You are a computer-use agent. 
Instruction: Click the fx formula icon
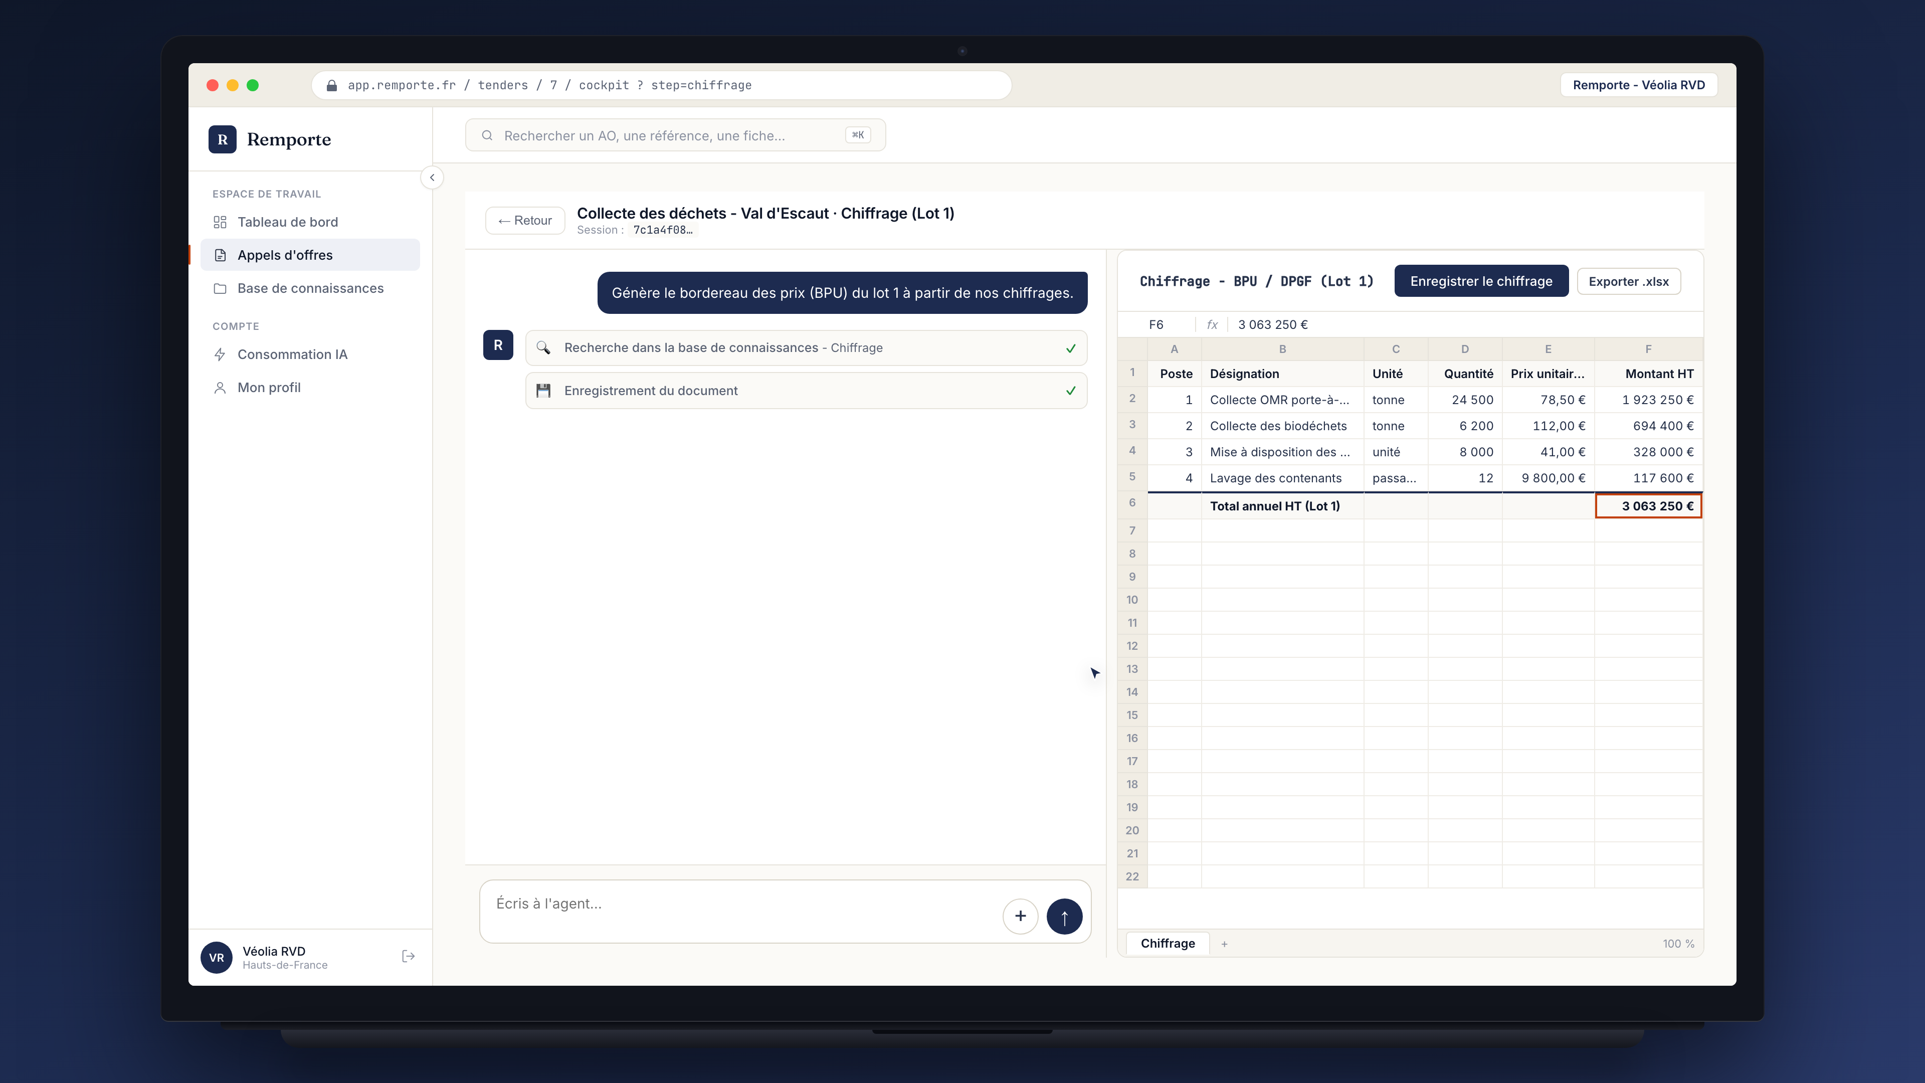pos(1211,324)
